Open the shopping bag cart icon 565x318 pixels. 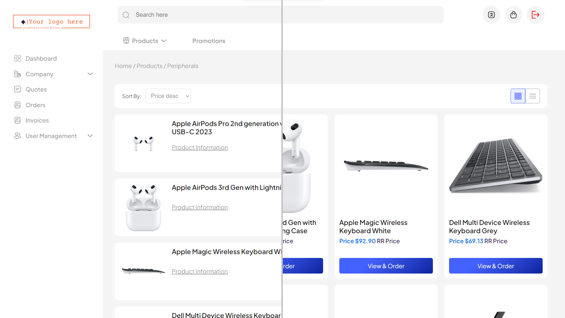coord(513,15)
